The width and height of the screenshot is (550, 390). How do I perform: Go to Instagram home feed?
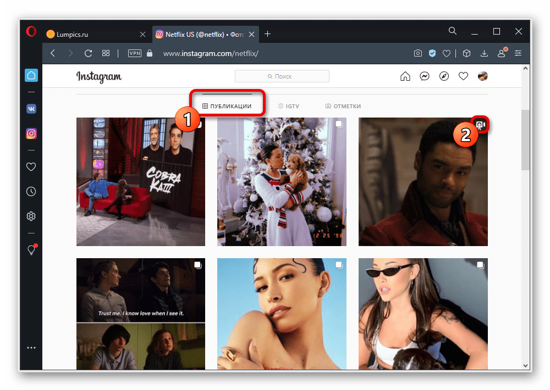pyautogui.click(x=405, y=76)
